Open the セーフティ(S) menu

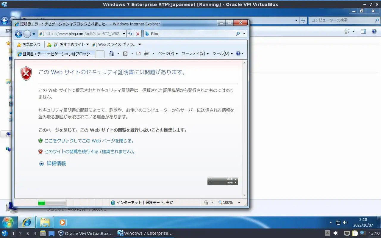click(195, 54)
